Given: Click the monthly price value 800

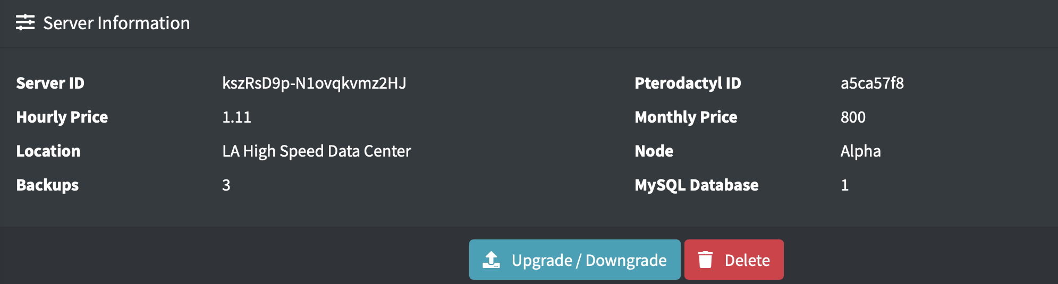Looking at the screenshot, I should [x=853, y=117].
